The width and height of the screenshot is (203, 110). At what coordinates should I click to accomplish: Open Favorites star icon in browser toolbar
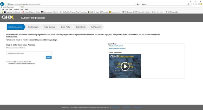(196, 4)
